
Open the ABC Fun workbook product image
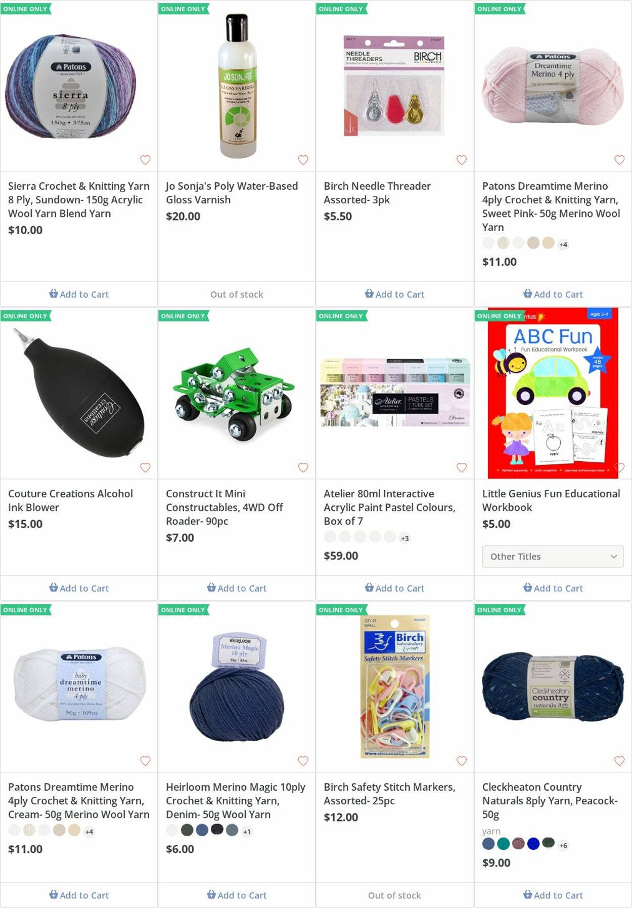[x=553, y=393]
